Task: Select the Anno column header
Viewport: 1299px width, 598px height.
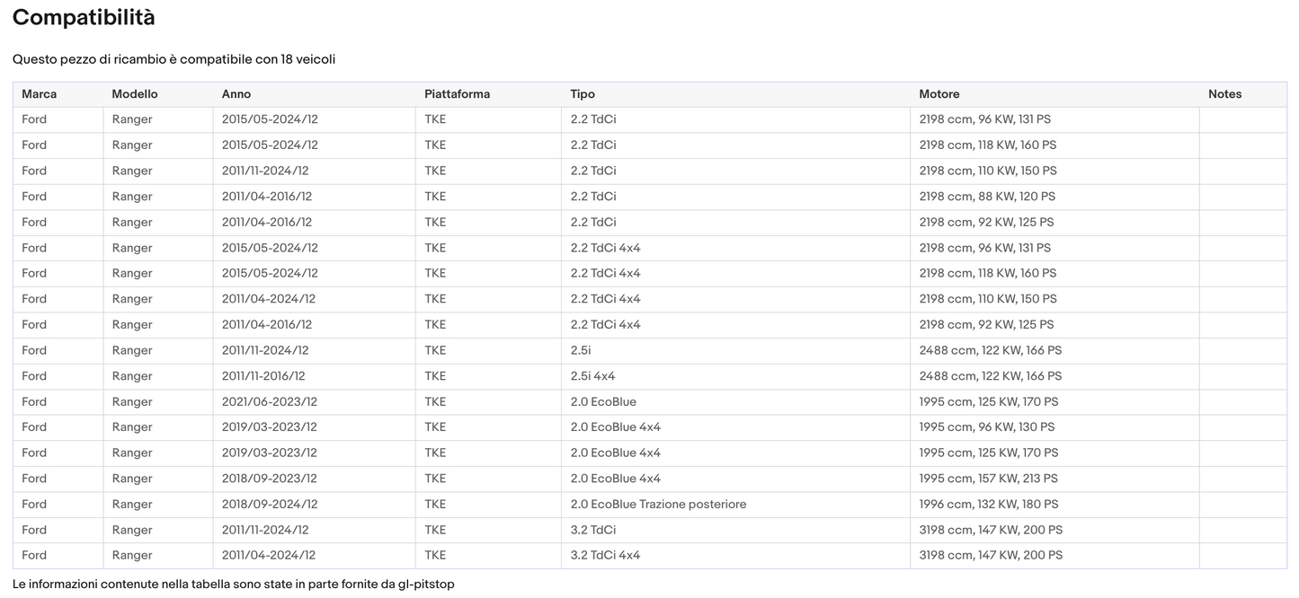Action: [x=236, y=94]
